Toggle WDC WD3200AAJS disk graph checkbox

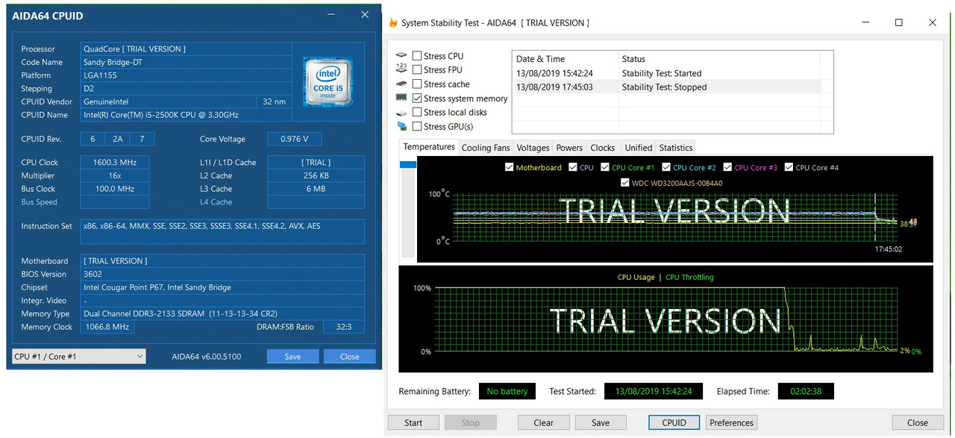(x=625, y=182)
